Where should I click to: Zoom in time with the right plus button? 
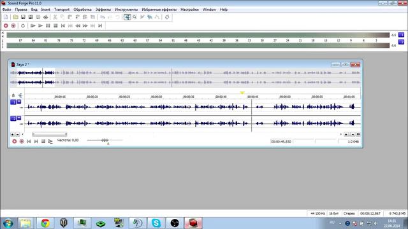pyautogui.click(x=346, y=134)
